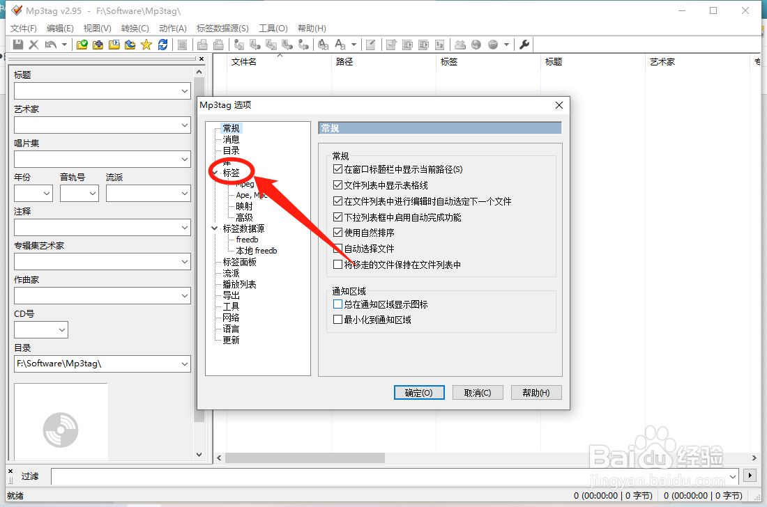Viewport: 767px width, 507px height.
Task: Click the Change directory folder icon with green check
Action: click(x=82, y=45)
